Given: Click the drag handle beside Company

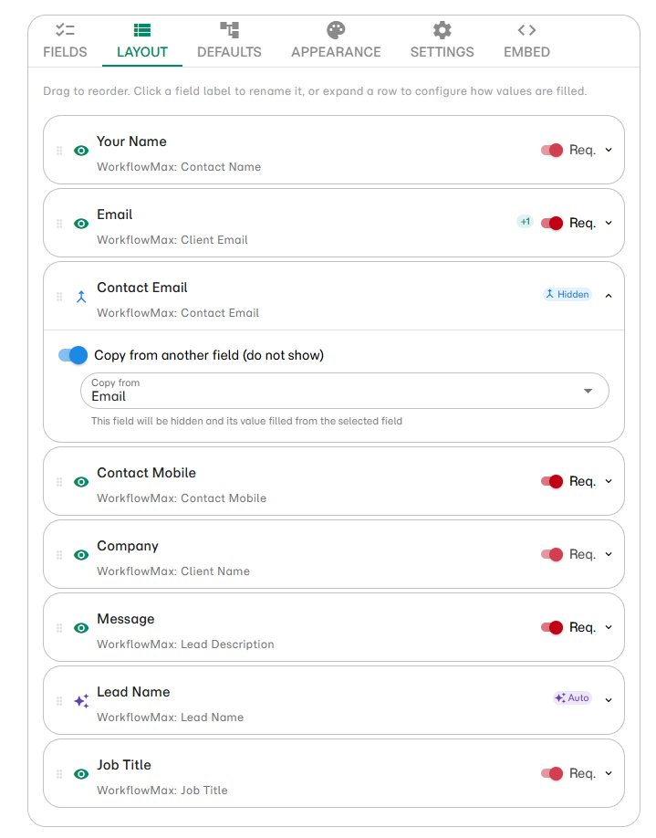Looking at the screenshot, I should pyautogui.click(x=59, y=554).
